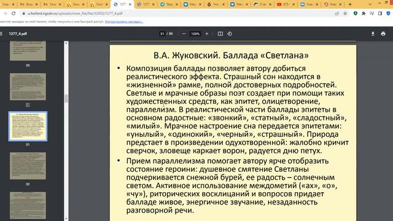This screenshot has width=393, height=221.
Task: Open the green shield extension
Action: point(356,14)
